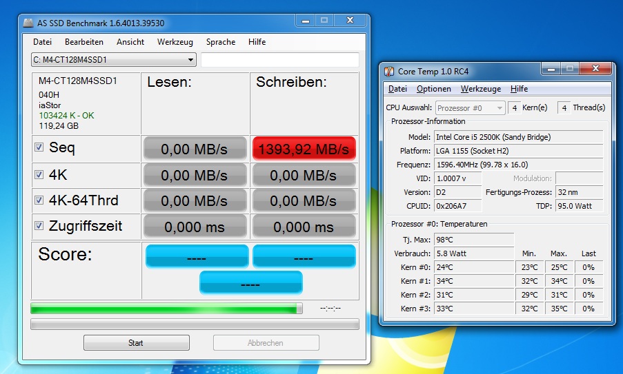
Task: Toggle the 4K-64Thrd test checkbox
Action: pyautogui.click(x=39, y=200)
